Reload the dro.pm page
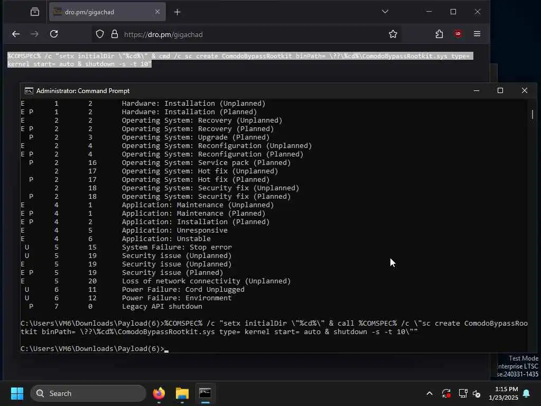Viewport: 541px width, 406px height. (54, 34)
